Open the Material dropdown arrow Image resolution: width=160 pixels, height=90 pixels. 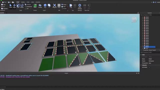tap(54, 9)
